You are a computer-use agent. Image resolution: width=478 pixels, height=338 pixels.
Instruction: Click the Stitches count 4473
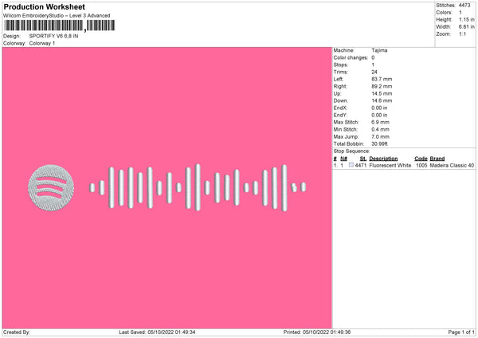pos(464,6)
